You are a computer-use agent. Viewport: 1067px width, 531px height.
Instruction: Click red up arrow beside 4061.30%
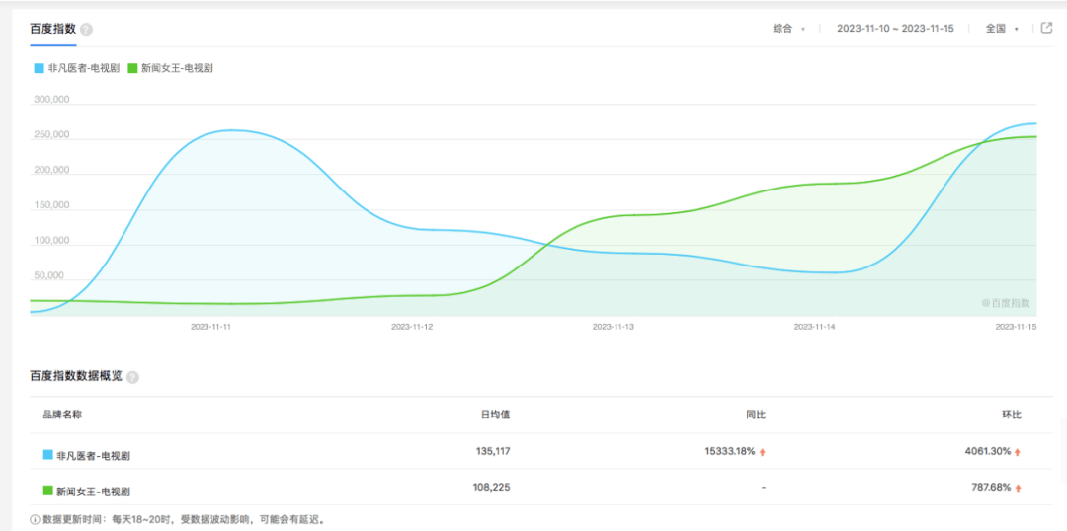(x=1017, y=452)
